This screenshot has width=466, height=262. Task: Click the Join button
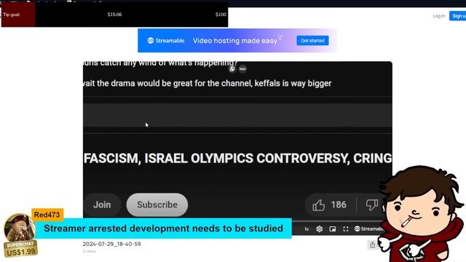102,205
